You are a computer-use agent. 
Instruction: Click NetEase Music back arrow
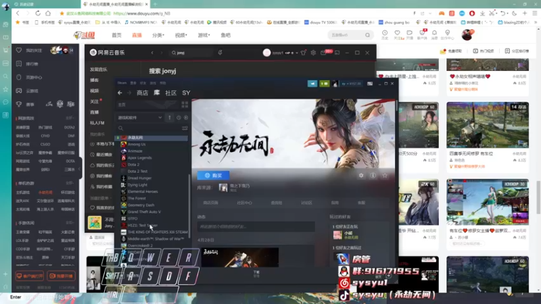click(152, 53)
